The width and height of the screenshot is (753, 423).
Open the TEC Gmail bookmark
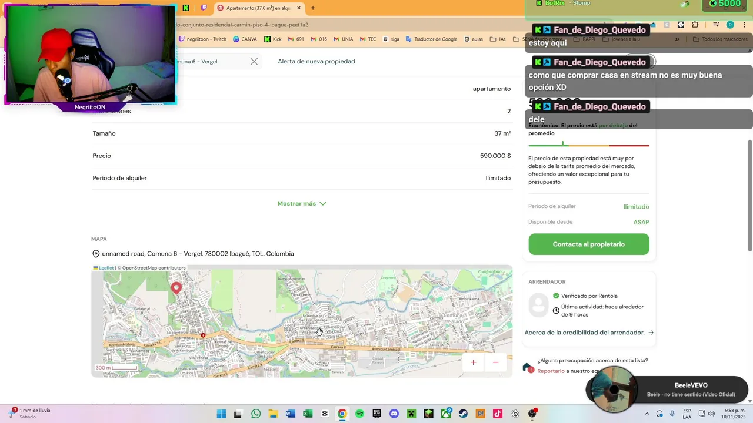tap(368, 39)
